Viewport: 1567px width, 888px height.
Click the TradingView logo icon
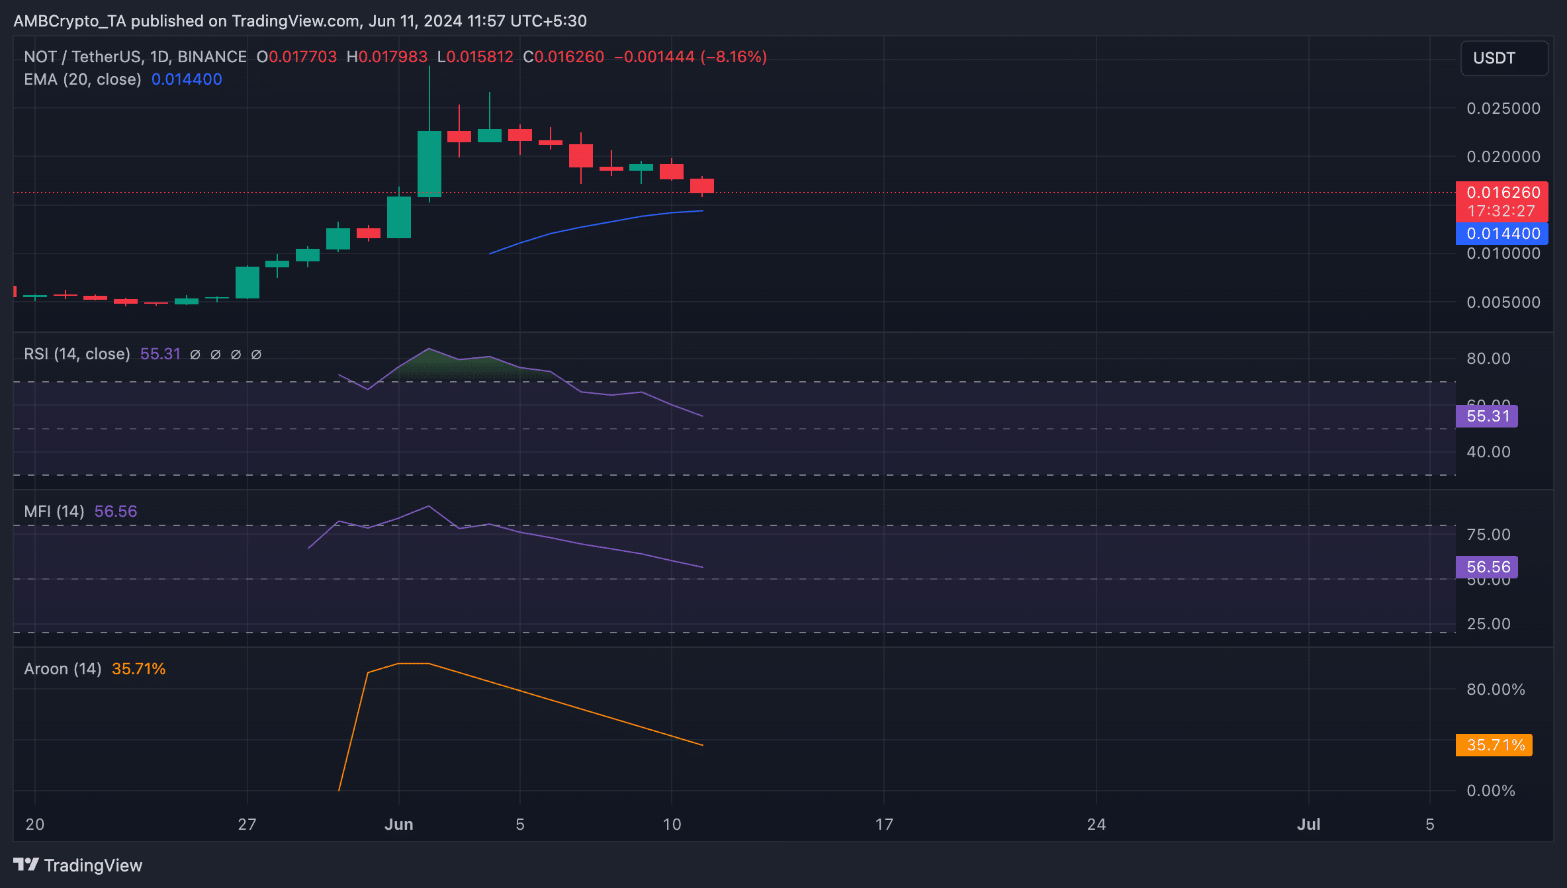(x=26, y=865)
